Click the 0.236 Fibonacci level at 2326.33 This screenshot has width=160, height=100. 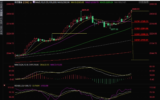point(141,21)
